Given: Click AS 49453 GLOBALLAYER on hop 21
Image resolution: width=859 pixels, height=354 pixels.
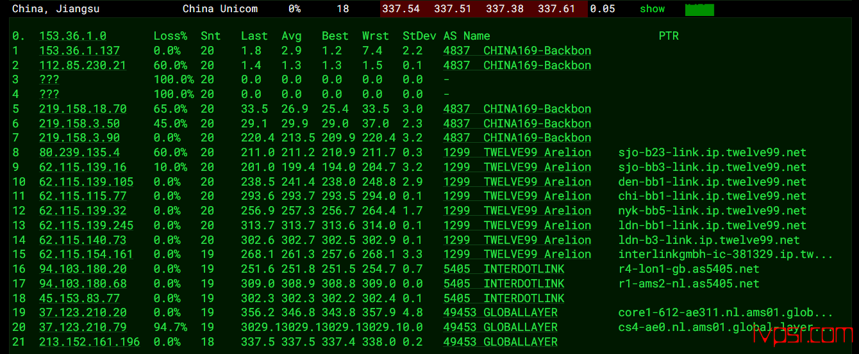Looking at the screenshot, I should coord(501,342).
